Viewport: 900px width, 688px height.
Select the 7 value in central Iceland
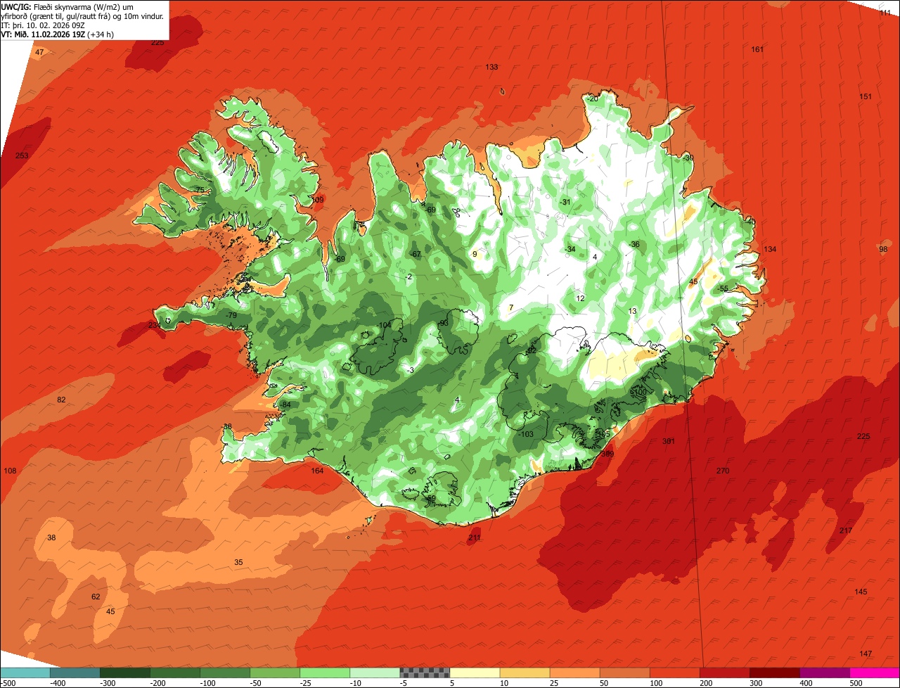511,307
